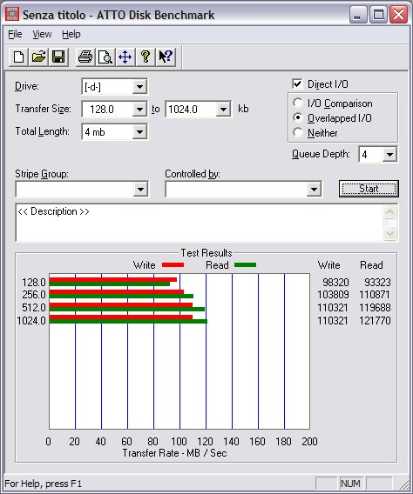The width and height of the screenshot is (413, 494).
Task: Click the yellow question mark About icon
Action: [x=146, y=57]
